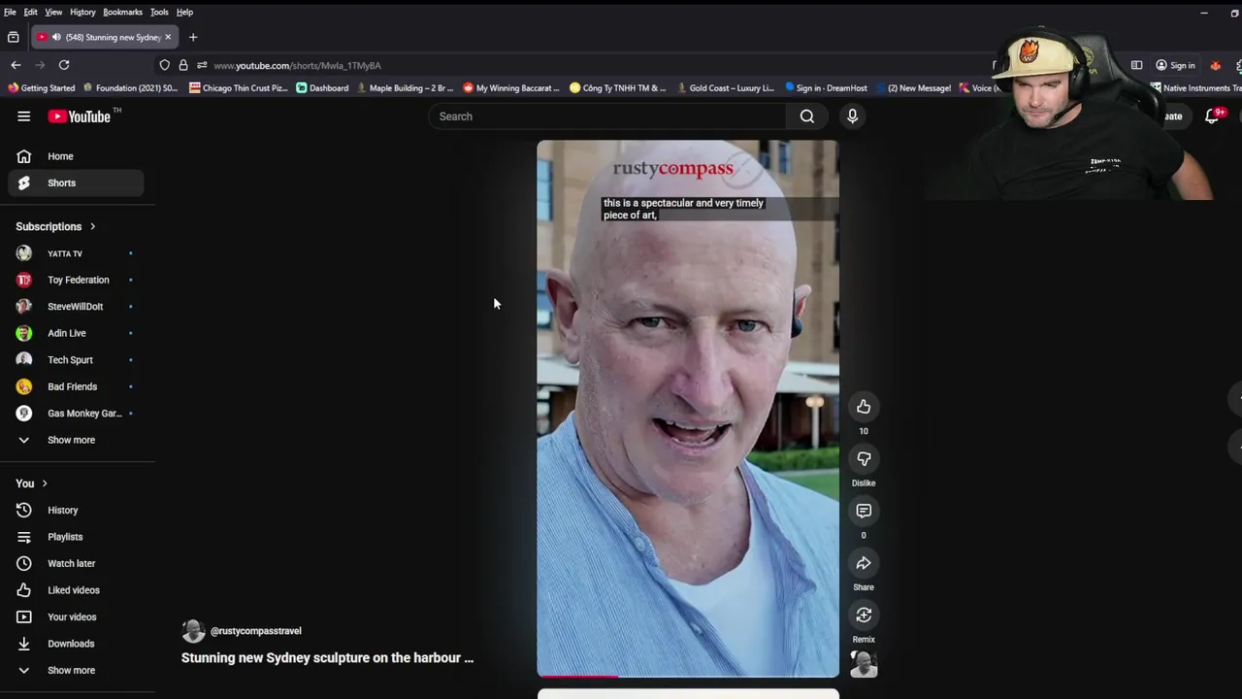Open the notifications bell
Viewport: 1242px width, 699px height.
1213,116
